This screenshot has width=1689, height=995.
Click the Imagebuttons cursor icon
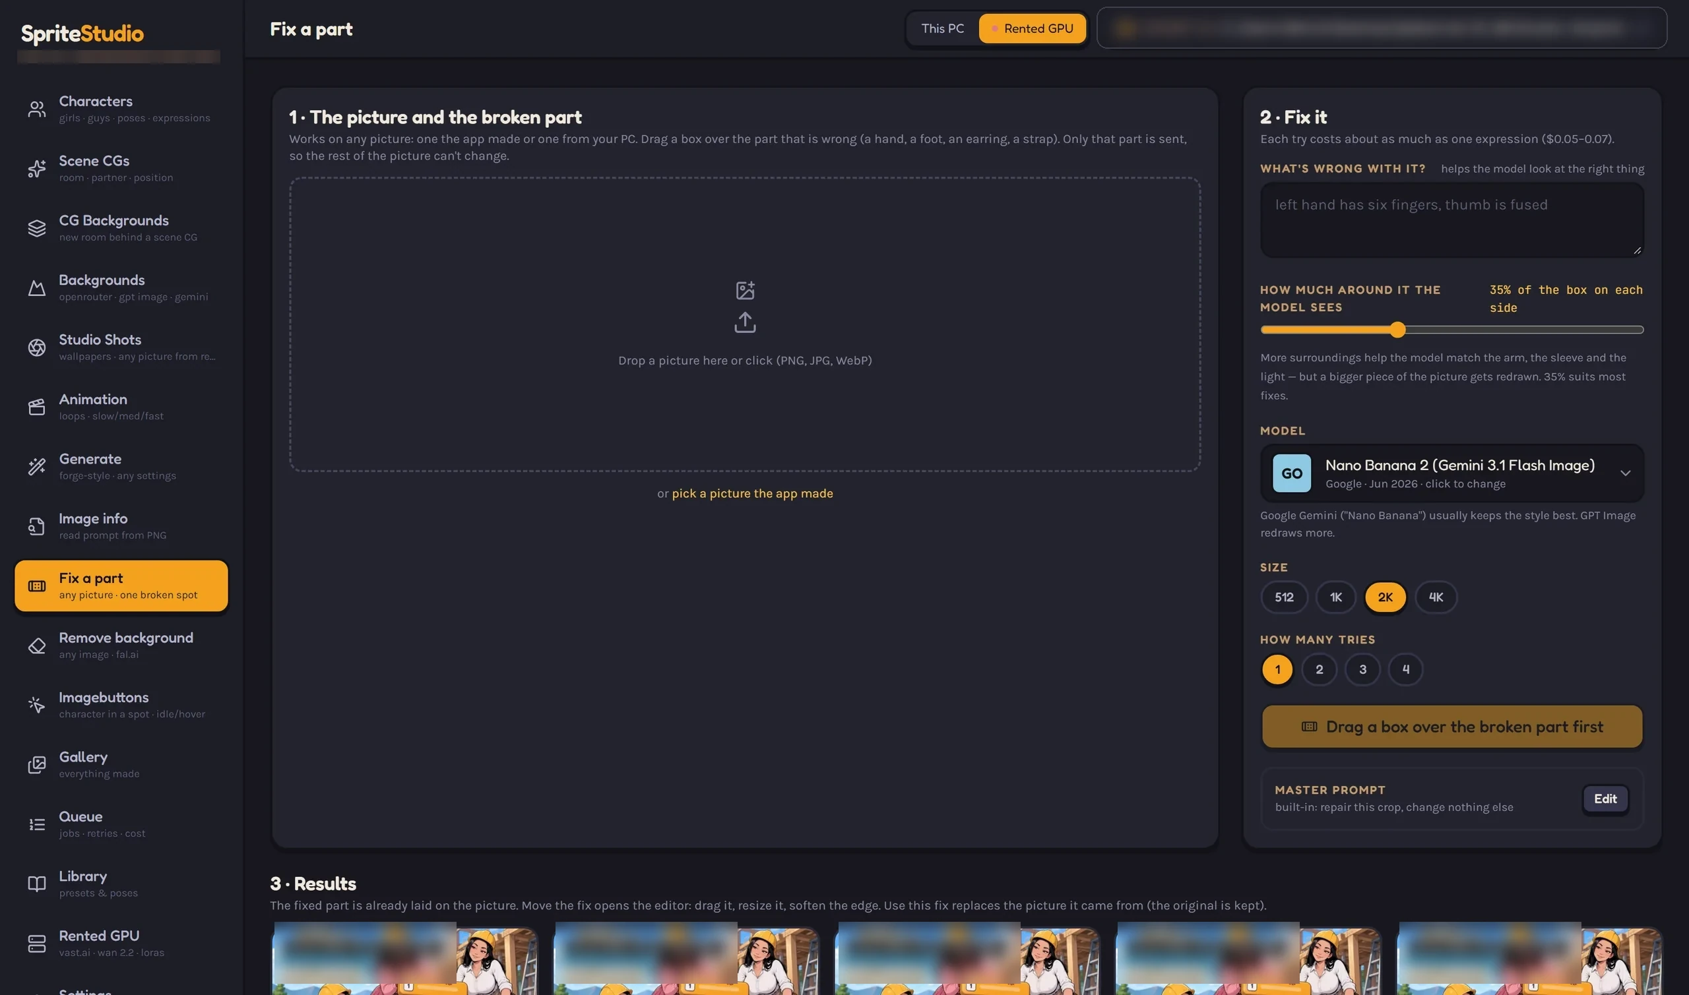(x=37, y=706)
